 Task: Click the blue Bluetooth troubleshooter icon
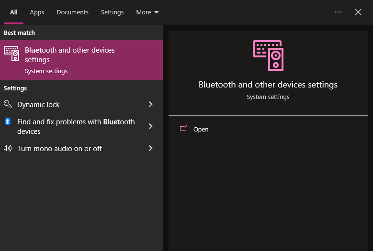[8, 121]
